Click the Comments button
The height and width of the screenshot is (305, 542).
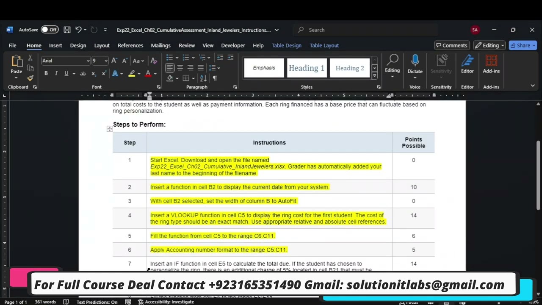(x=451, y=45)
